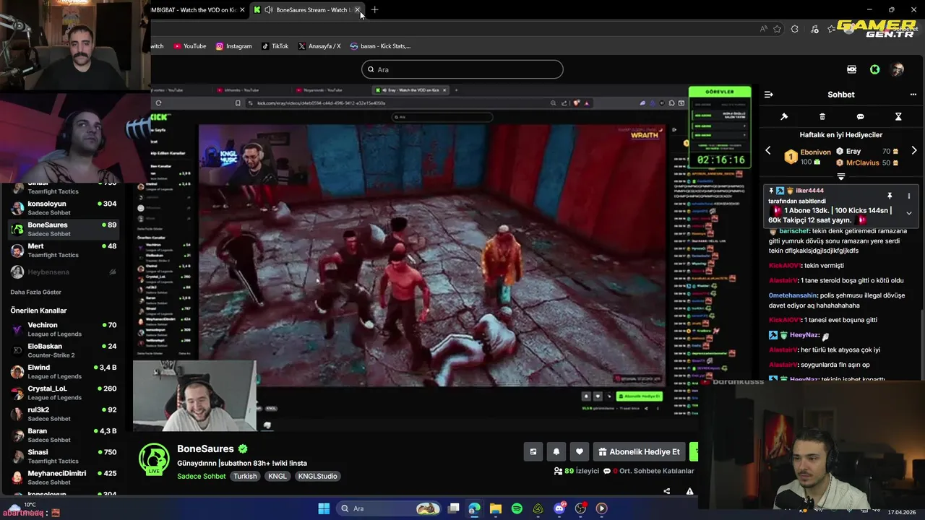925x520 pixels.
Task: Click username barischef in chat
Action: point(794,231)
